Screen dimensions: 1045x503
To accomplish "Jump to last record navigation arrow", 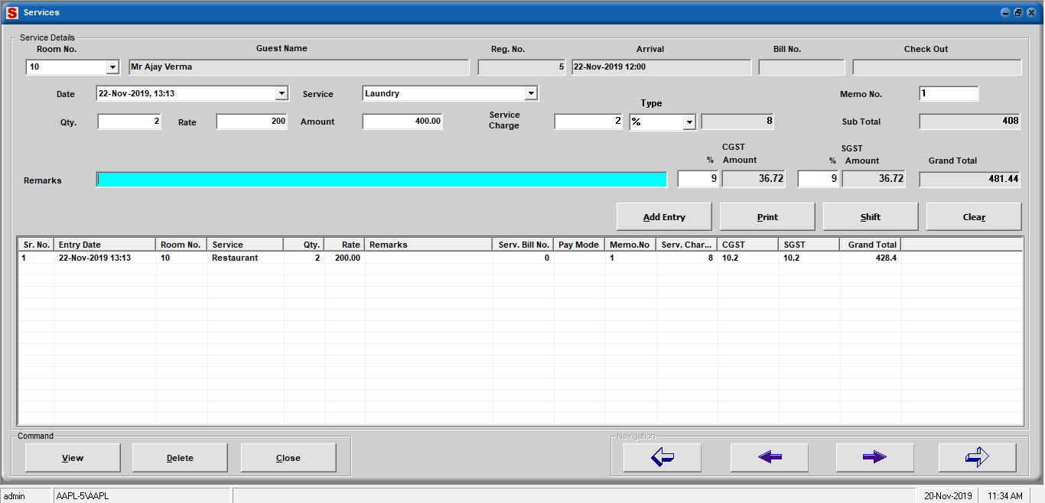I will click(x=977, y=457).
